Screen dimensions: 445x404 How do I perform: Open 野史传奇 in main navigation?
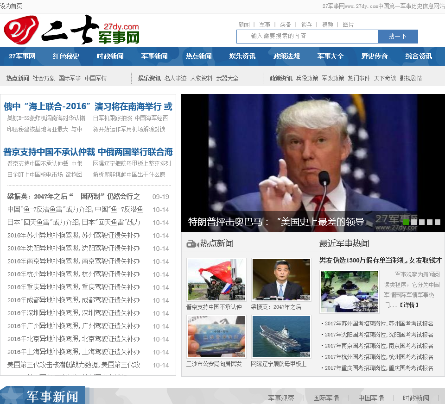pos(375,56)
